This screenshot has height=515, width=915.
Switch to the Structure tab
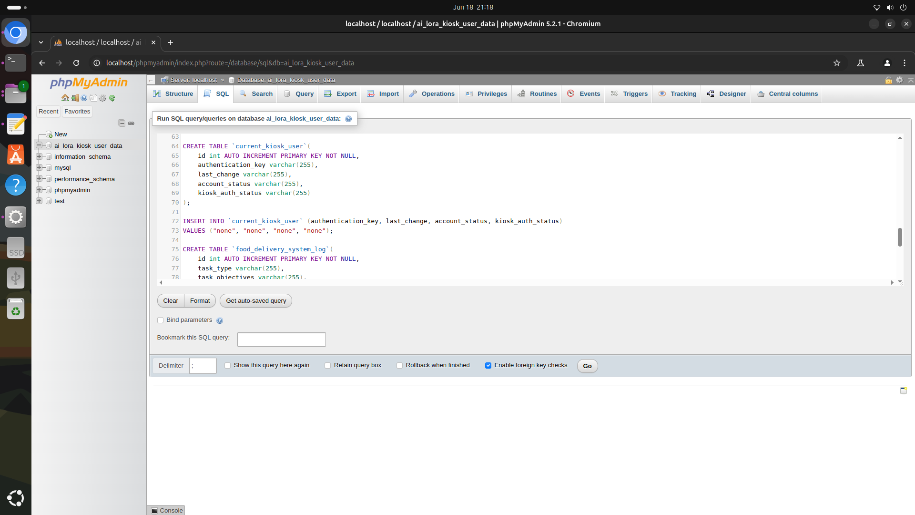click(173, 94)
